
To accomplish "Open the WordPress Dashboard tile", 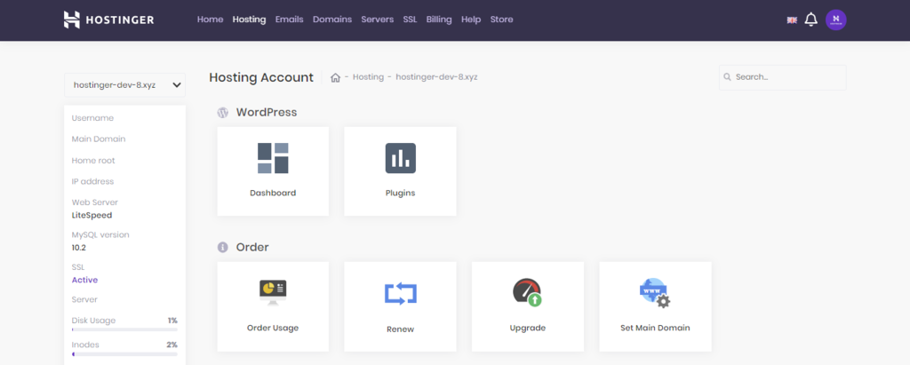I will click(273, 171).
